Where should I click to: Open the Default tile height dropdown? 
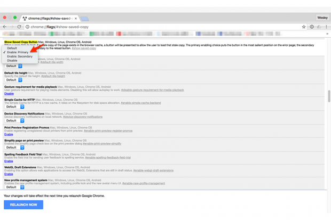[14, 80]
